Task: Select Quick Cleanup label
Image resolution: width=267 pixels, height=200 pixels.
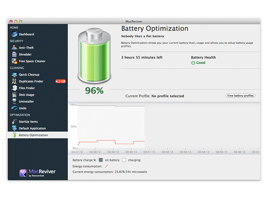Action: pyautogui.click(x=29, y=74)
